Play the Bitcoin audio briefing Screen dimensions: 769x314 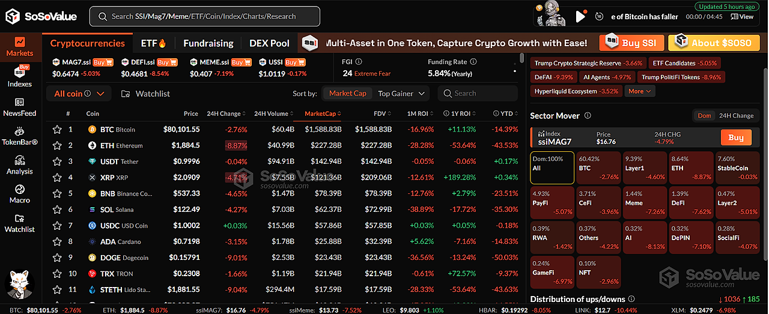[580, 17]
